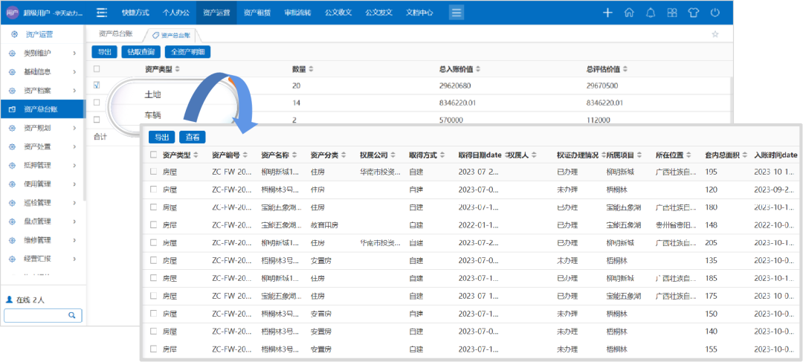Open notifications bell icon
Viewport: 803px width, 362px height.
click(651, 13)
